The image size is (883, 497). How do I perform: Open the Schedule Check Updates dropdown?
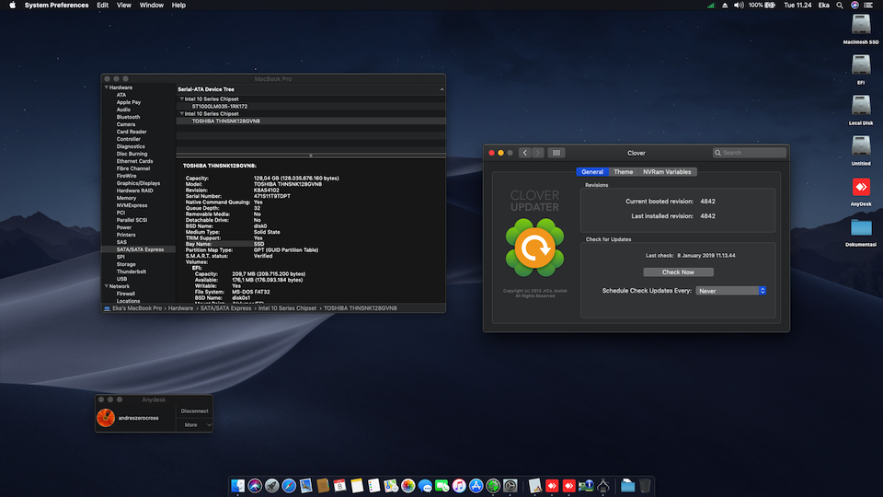[731, 291]
